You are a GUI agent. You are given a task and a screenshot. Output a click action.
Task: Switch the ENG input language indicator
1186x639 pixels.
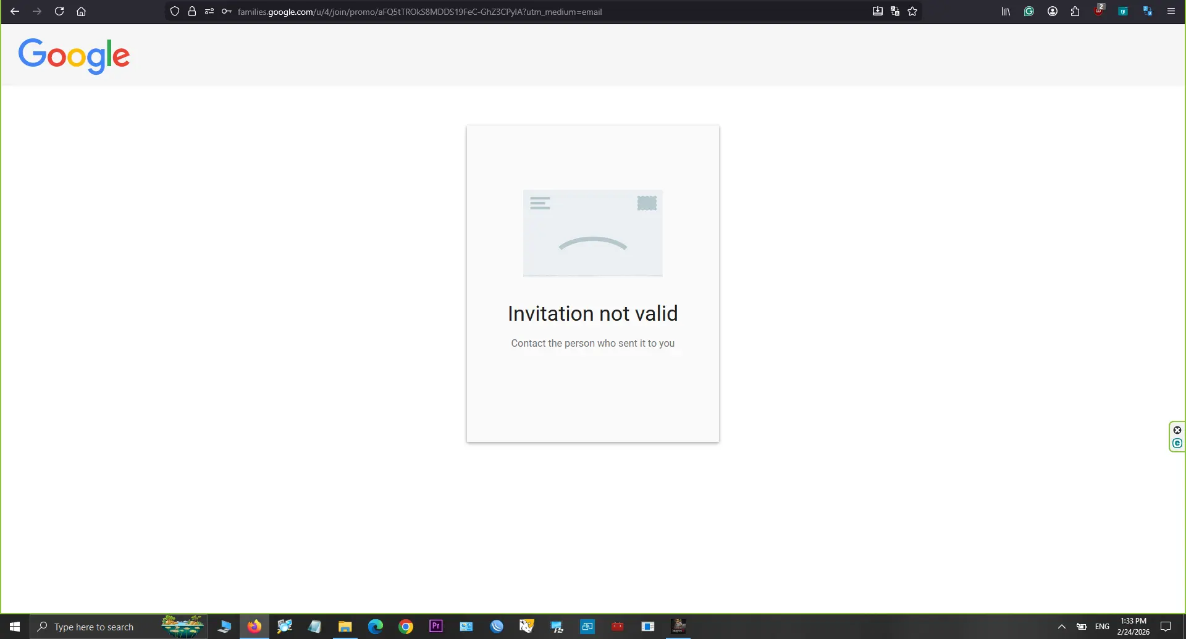[x=1102, y=627]
